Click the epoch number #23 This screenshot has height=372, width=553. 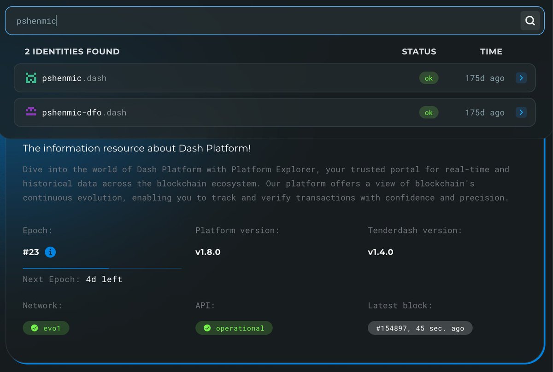(31, 252)
